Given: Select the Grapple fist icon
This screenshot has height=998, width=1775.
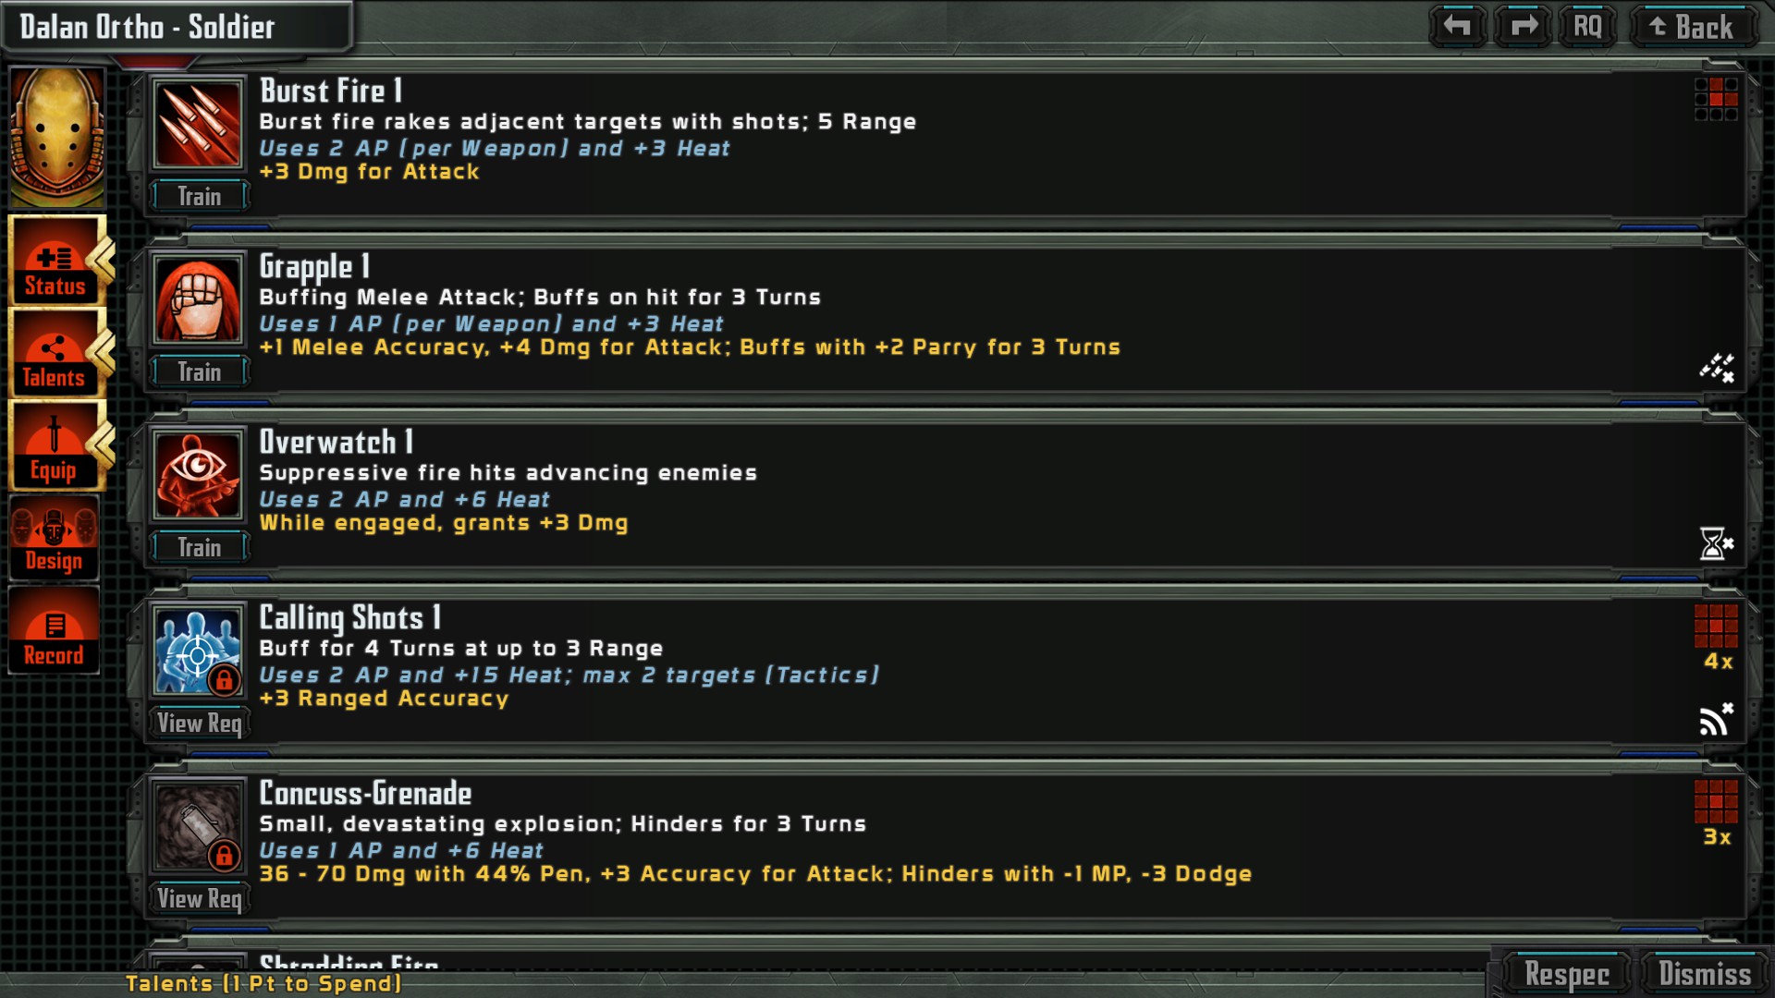Looking at the screenshot, I should click(198, 300).
